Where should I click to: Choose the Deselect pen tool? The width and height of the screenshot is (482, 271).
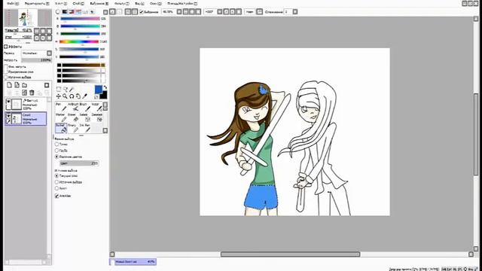(x=97, y=117)
